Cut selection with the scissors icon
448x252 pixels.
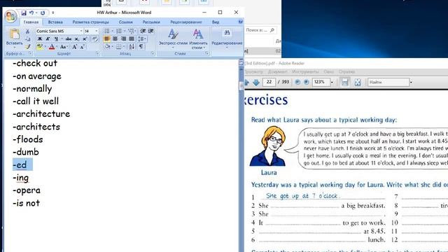point(27,31)
